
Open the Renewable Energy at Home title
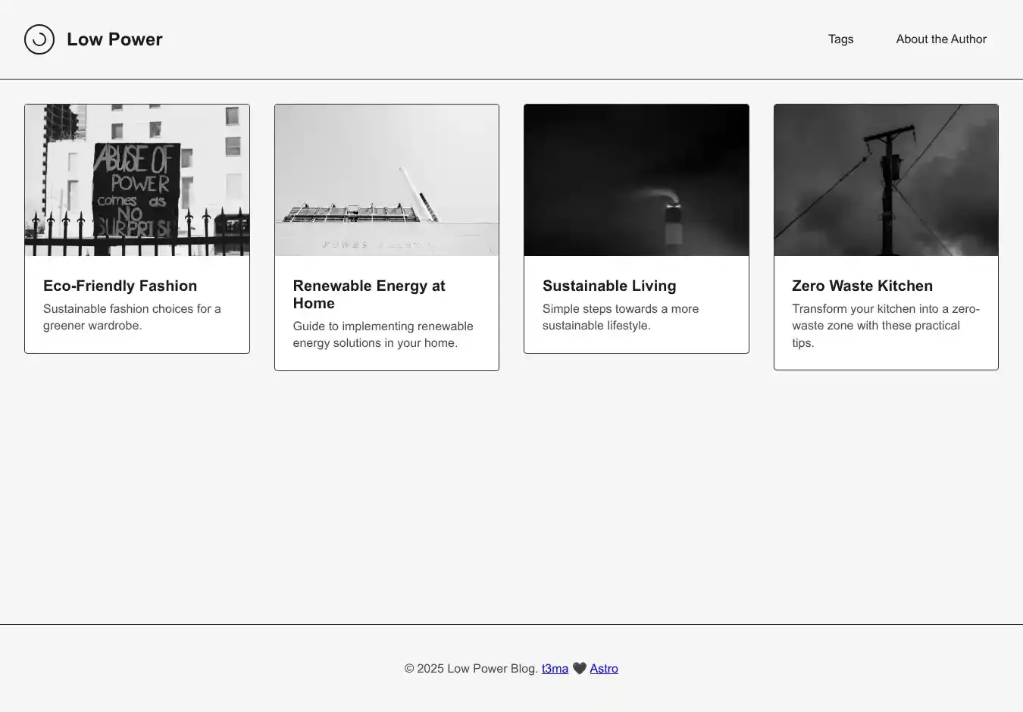369,295
